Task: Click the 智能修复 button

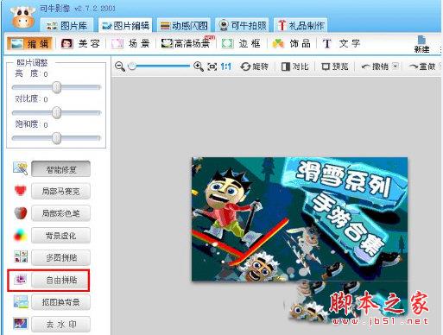Action: 60,169
